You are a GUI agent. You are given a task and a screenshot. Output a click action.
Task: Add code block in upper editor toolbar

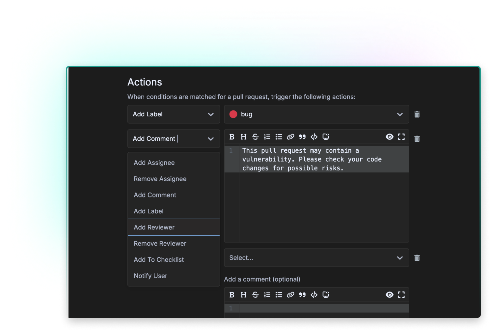pos(314,137)
